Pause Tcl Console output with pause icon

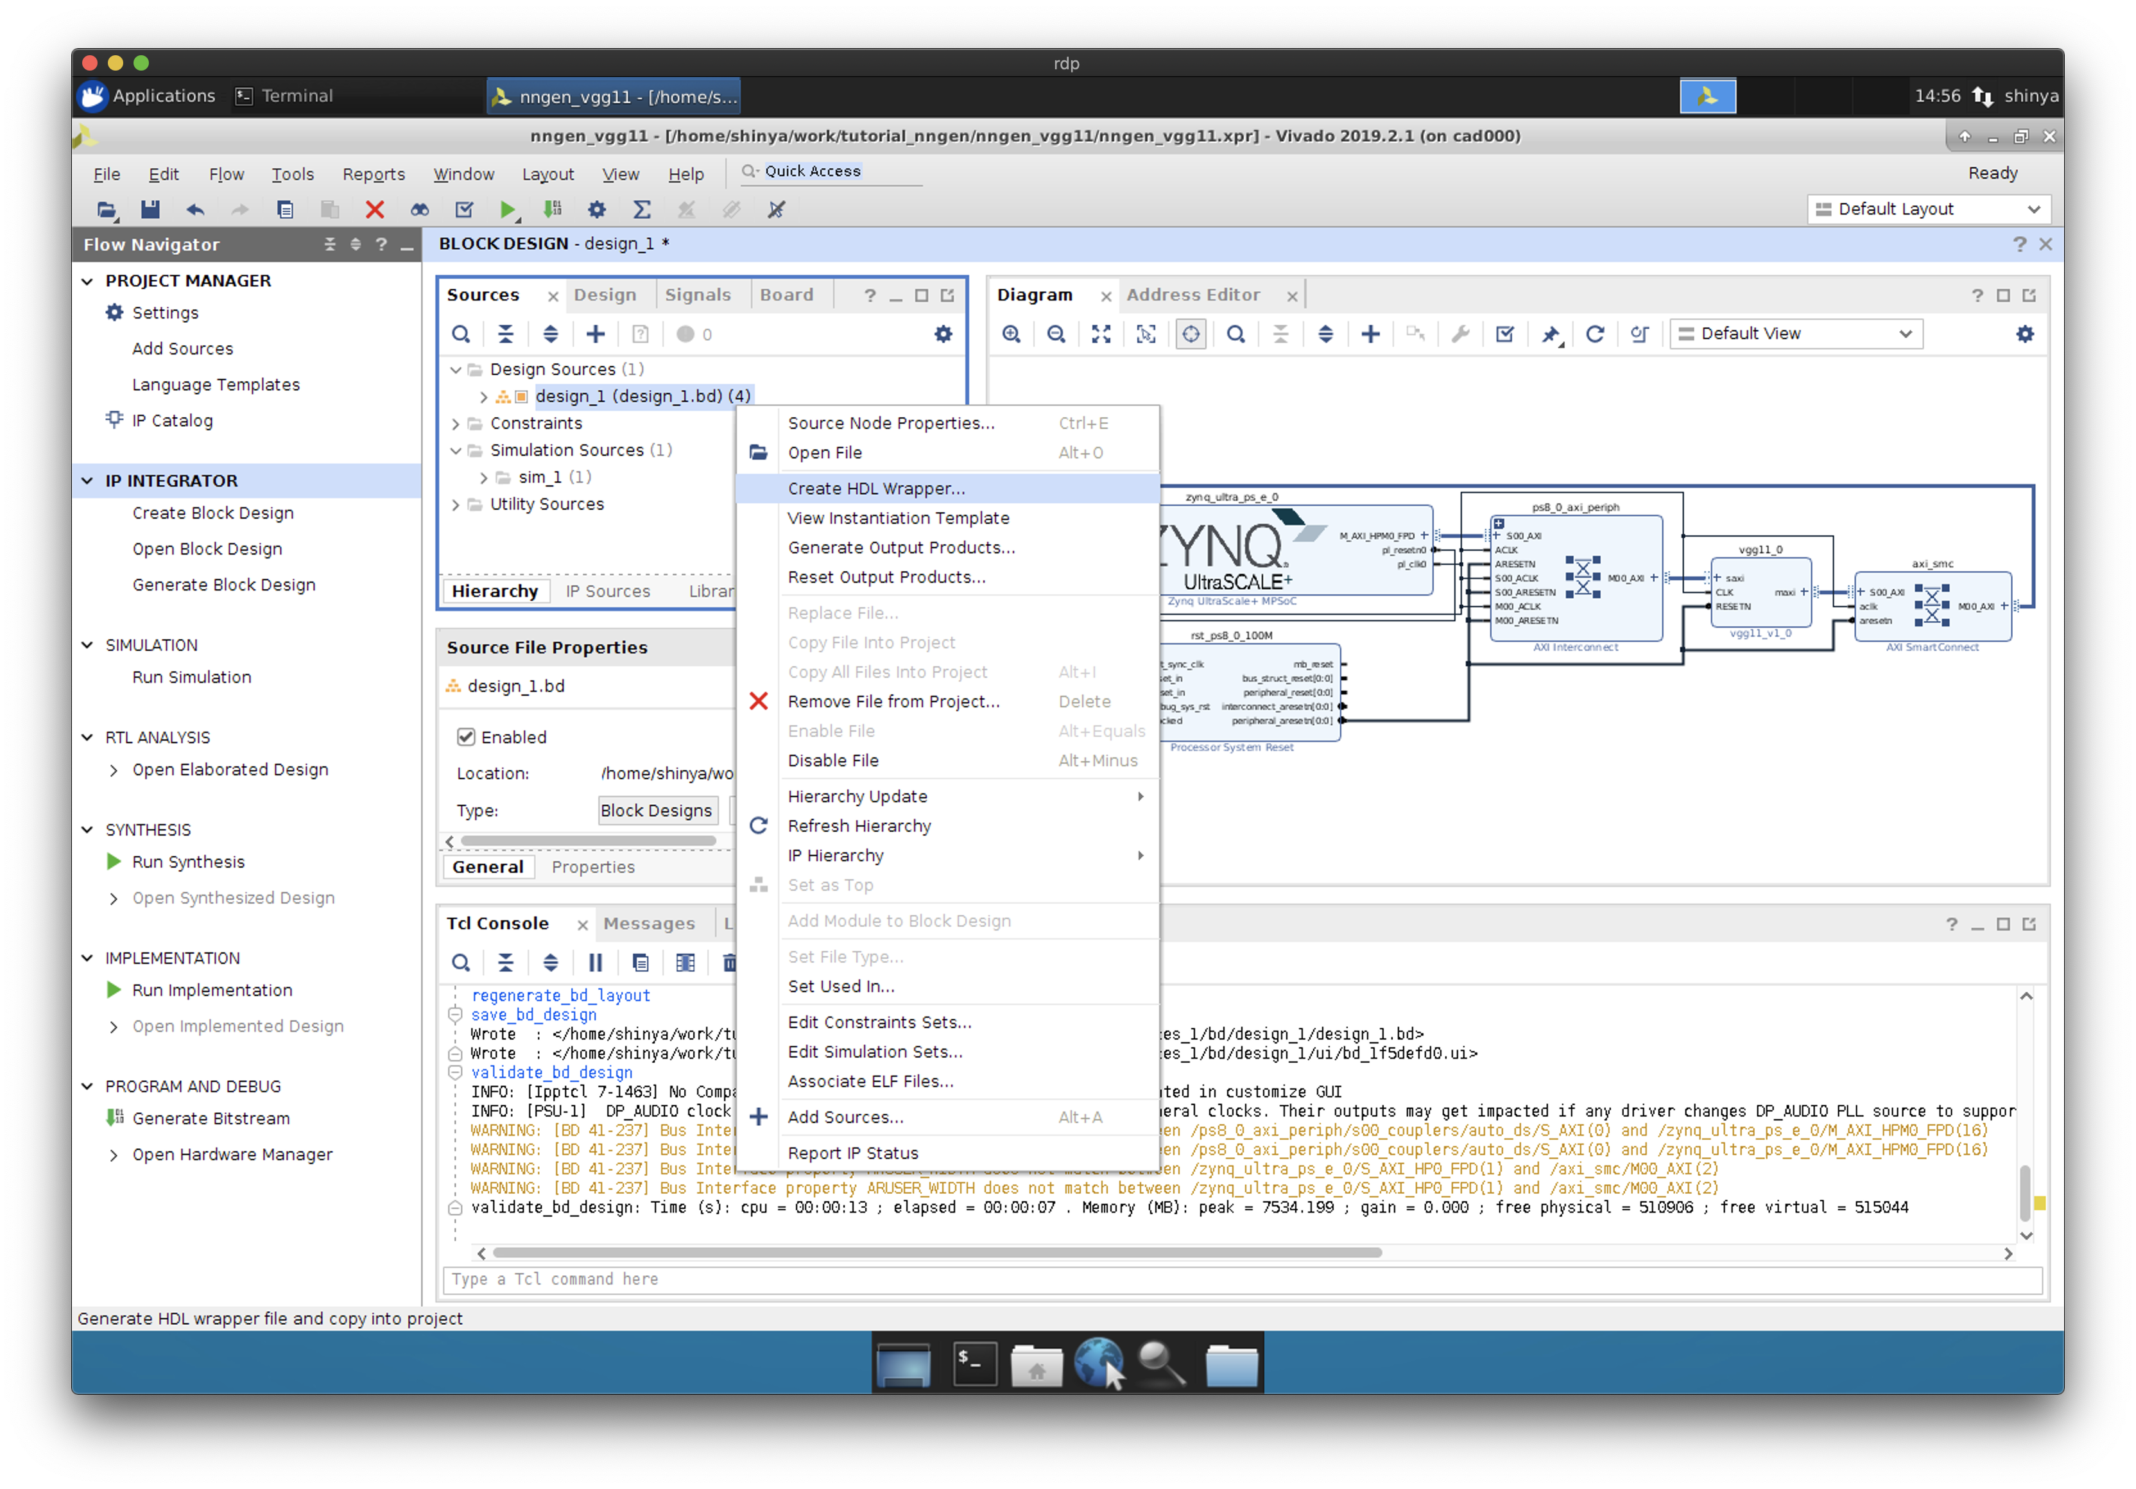(596, 963)
